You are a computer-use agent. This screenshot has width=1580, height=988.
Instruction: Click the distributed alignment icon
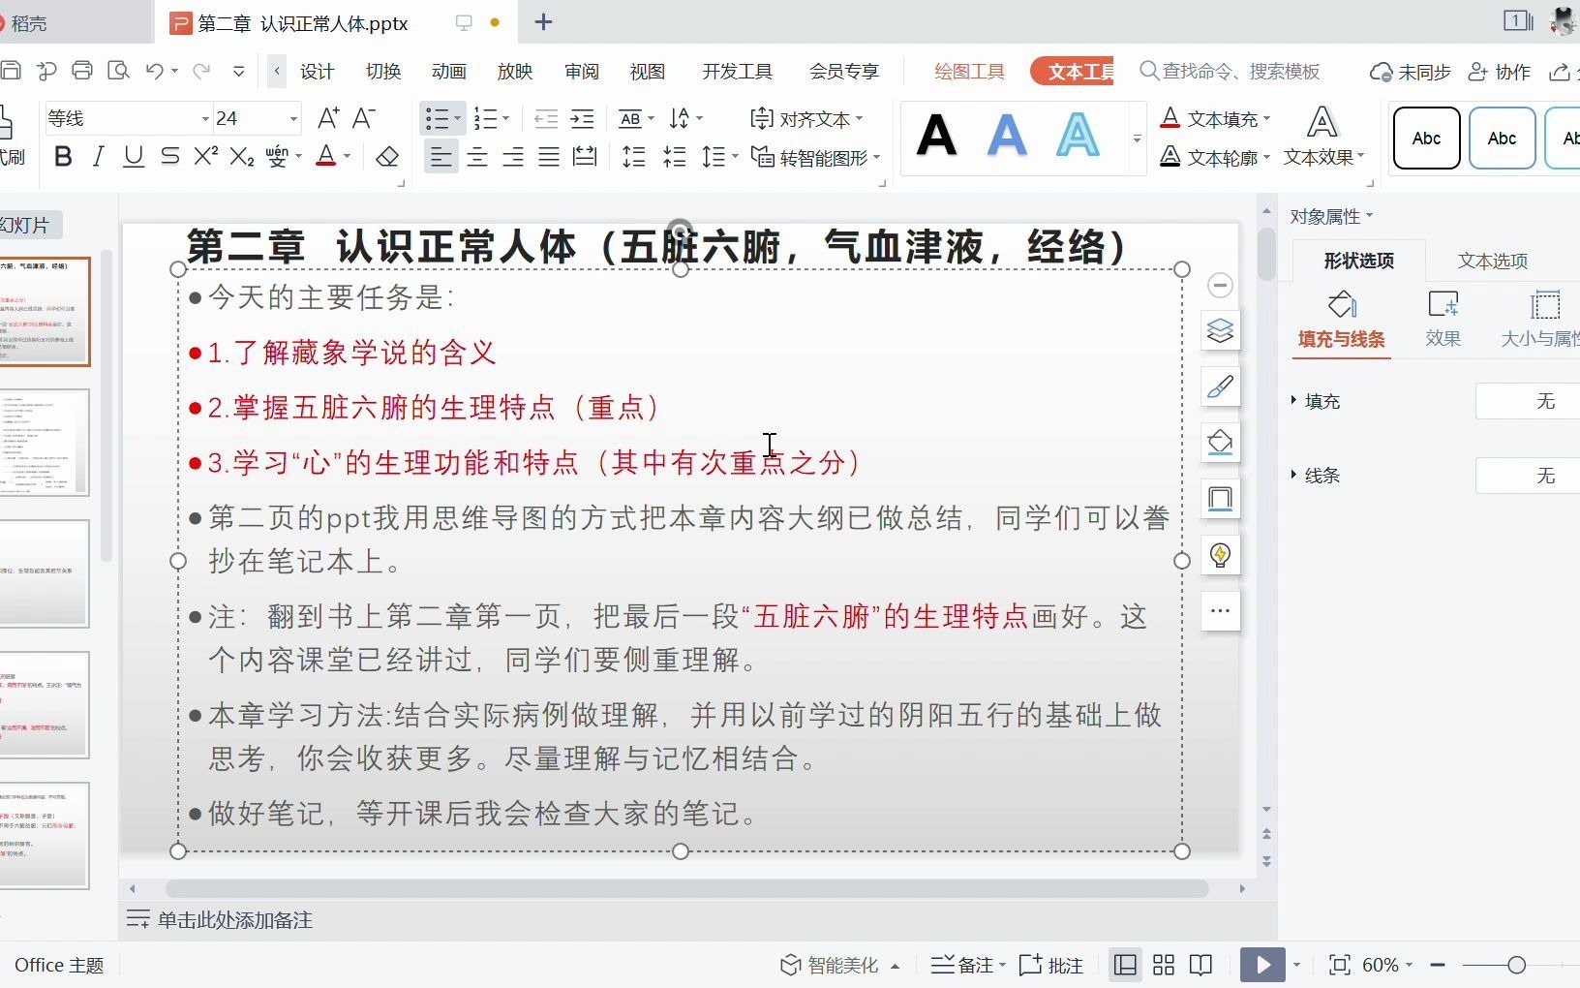click(585, 157)
